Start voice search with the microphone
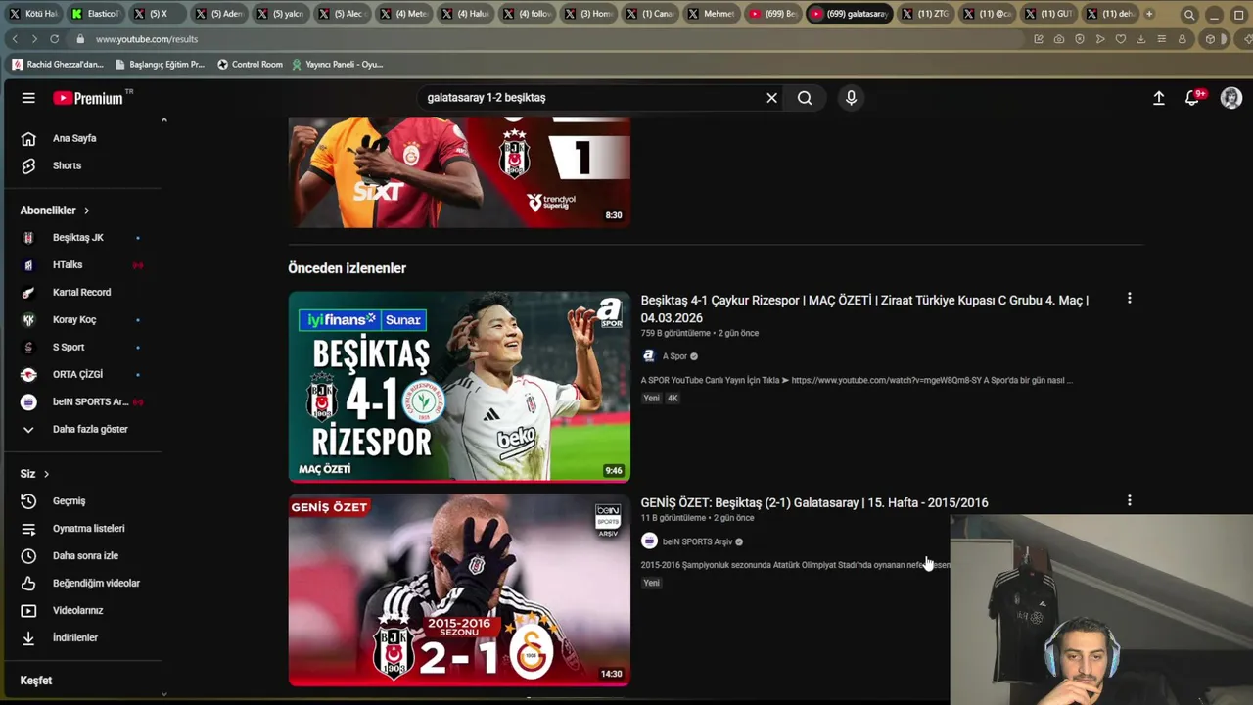 click(851, 98)
